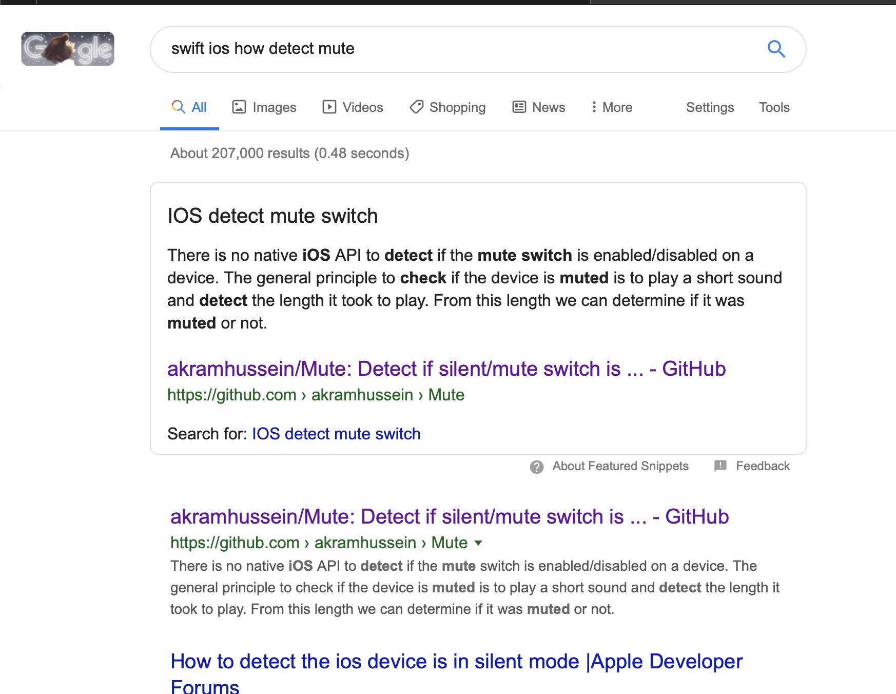This screenshot has width=896, height=694.
Task: Switch to News results
Action: click(x=539, y=107)
